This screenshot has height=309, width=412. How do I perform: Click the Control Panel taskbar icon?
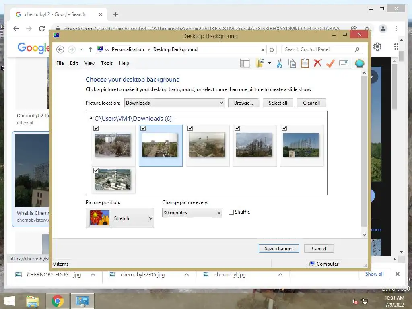[x=82, y=301]
